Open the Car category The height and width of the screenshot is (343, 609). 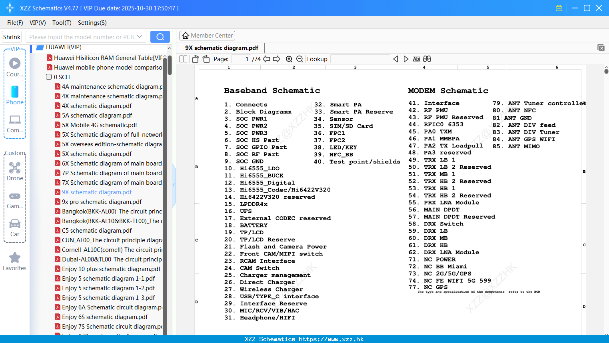[15, 227]
